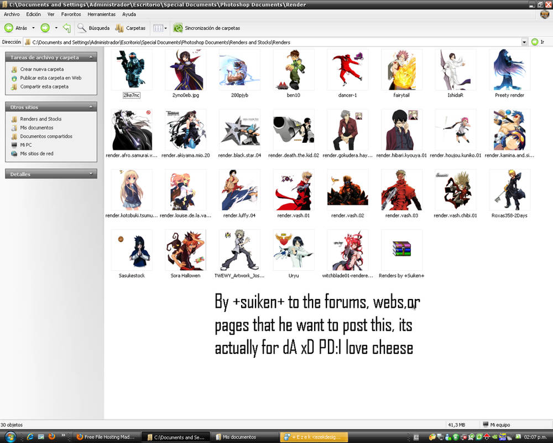
Task: Open the Favoritos menu
Action: [x=71, y=14]
